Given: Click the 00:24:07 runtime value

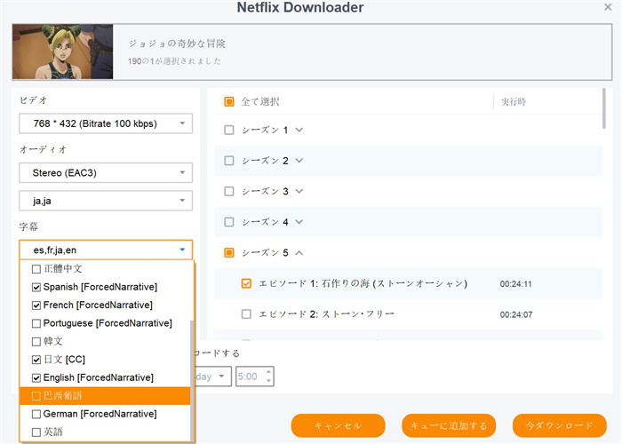Looking at the screenshot, I should click(x=515, y=314).
